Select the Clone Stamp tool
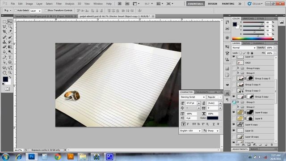Viewport: 286px width, 161px height. (4, 42)
